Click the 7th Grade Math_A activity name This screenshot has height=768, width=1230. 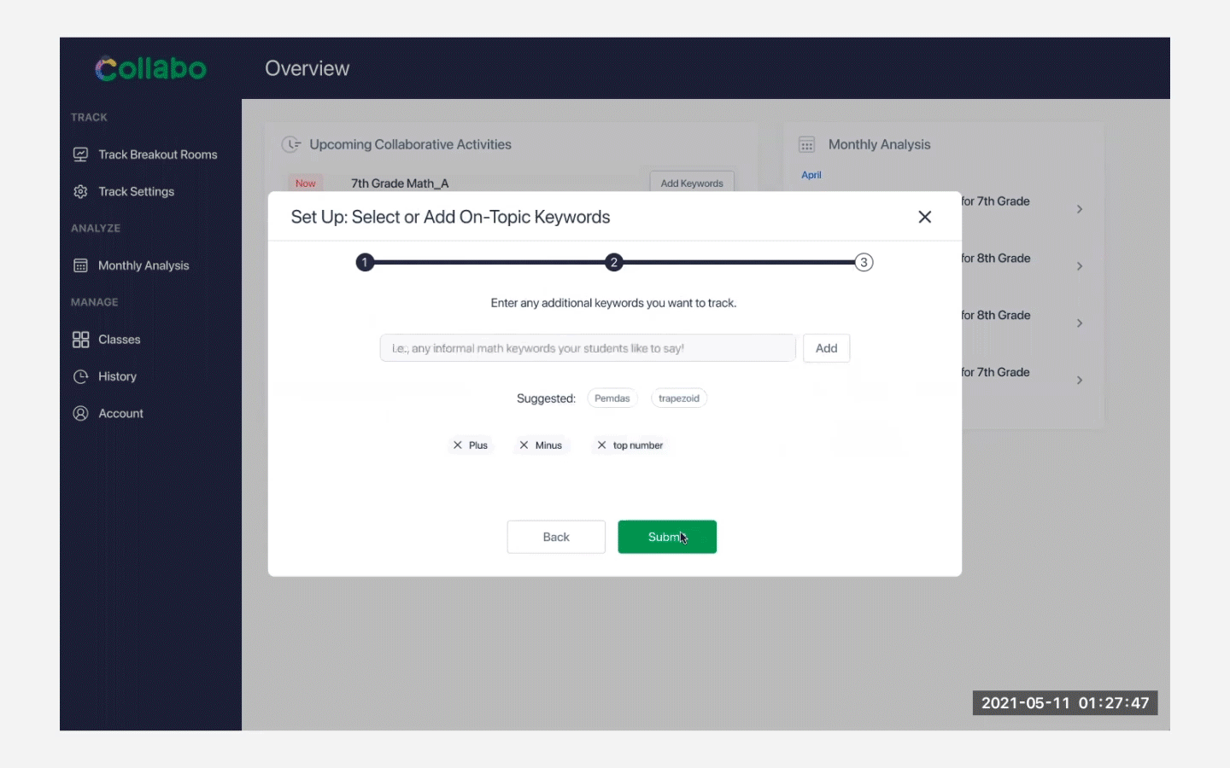[400, 183]
